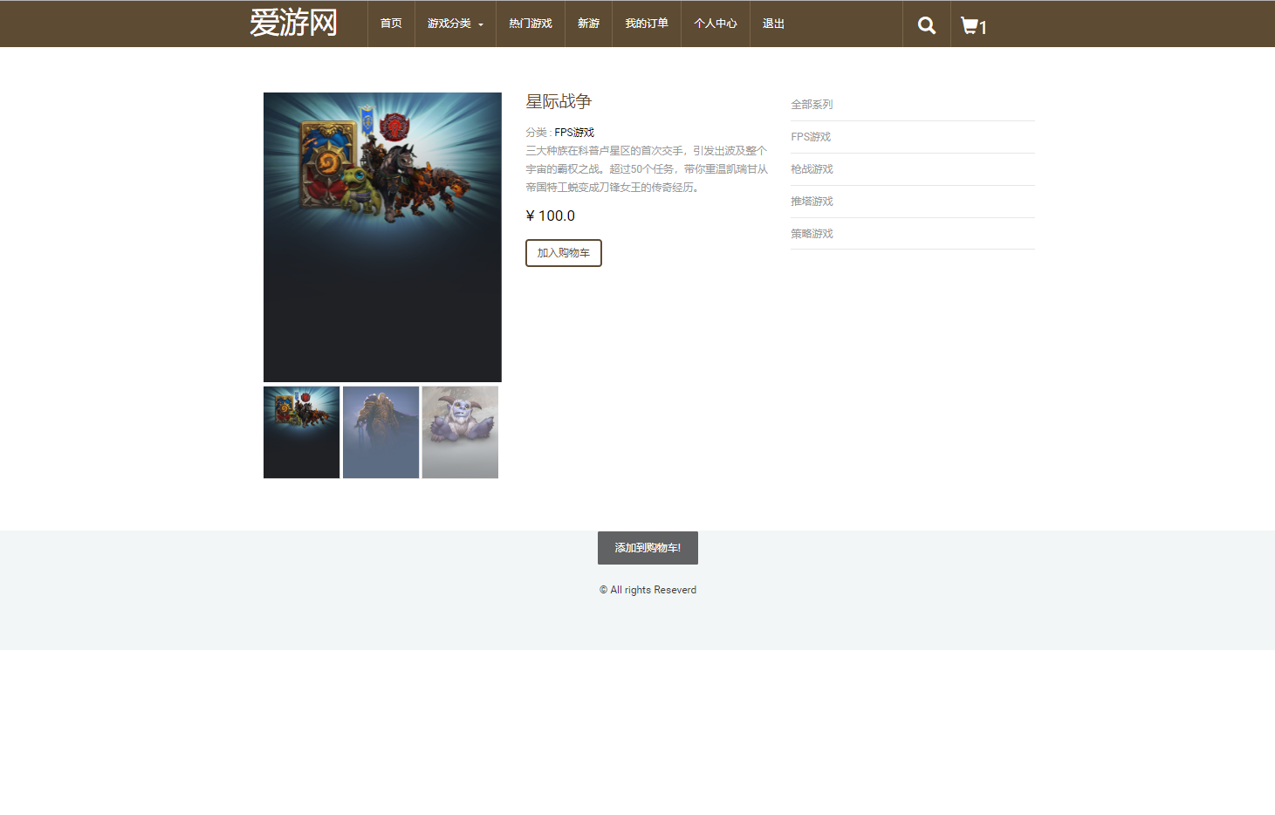Browse the 策略游戏 category
1275x815 pixels.
[x=812, y=233]
